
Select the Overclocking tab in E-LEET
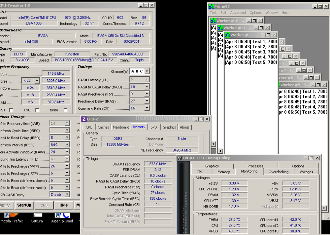(279, 172)
